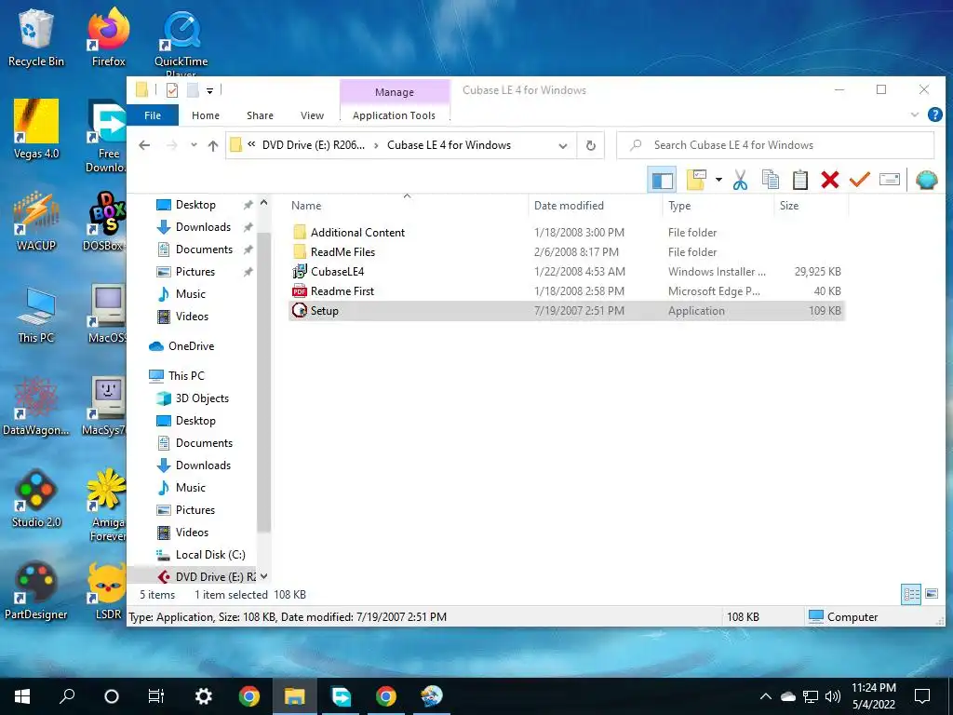The width and height of the screenshot is (953, 715).
Task: Go up one folder level
Action: (213, 145)
